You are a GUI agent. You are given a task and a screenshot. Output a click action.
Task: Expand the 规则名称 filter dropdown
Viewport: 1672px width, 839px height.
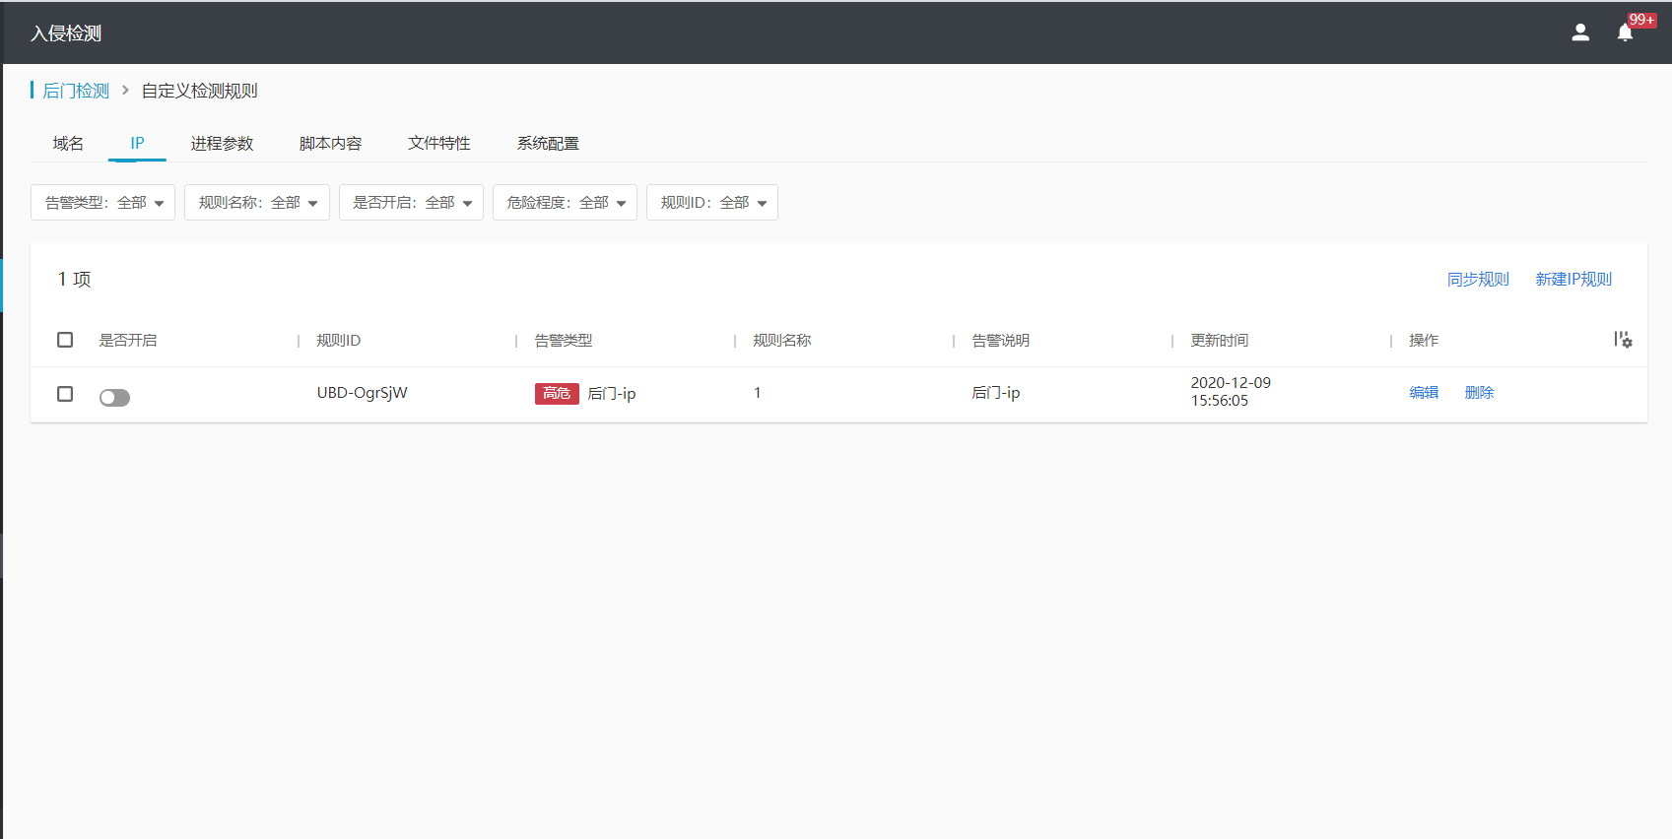point(257,203)
